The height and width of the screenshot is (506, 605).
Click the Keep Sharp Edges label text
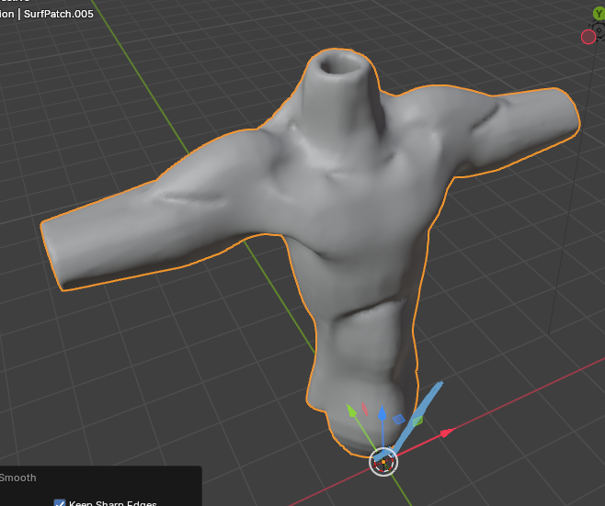coord(112,503)
